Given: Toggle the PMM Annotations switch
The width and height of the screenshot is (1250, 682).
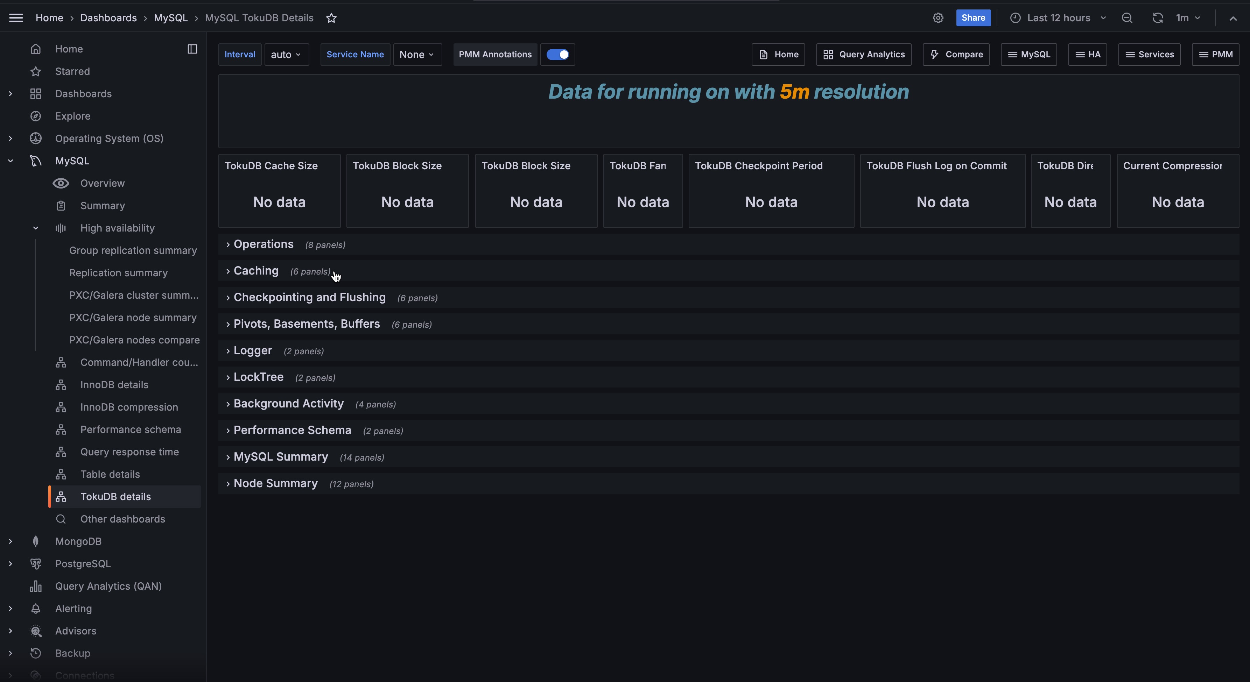Looking at the screenshot, I should 557,54.
